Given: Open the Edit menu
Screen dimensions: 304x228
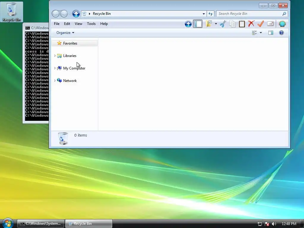Looking at the screenshot, I should pos(67,24).
